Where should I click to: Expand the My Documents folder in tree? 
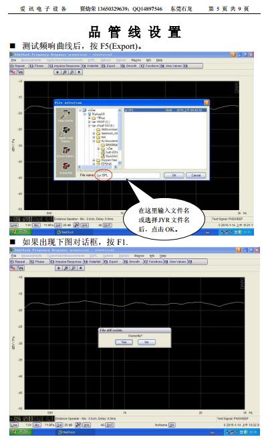(x=94, y=141)
